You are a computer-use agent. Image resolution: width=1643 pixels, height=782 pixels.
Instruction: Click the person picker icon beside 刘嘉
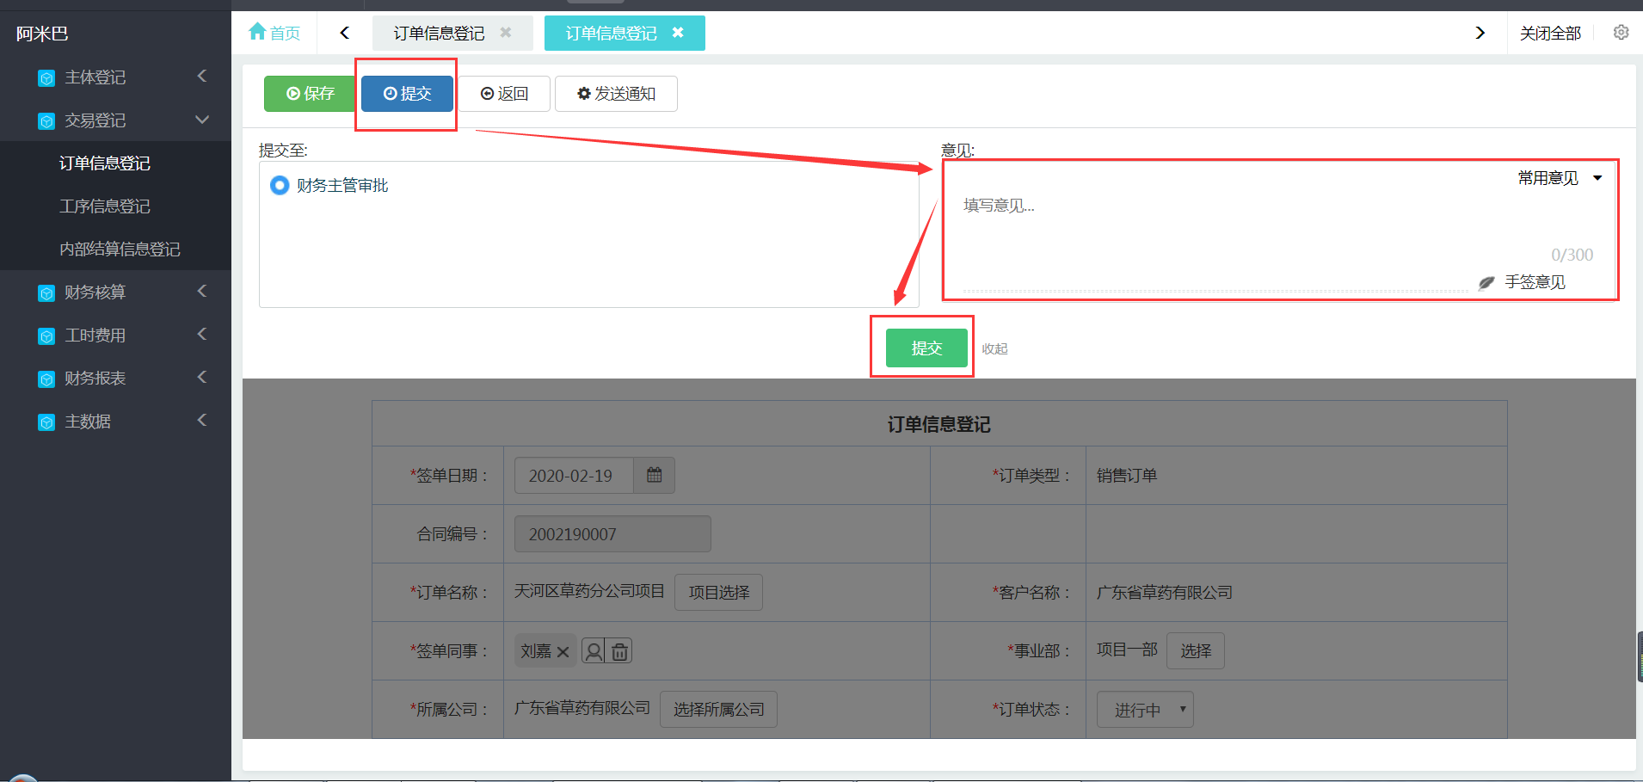coord(594,651)
